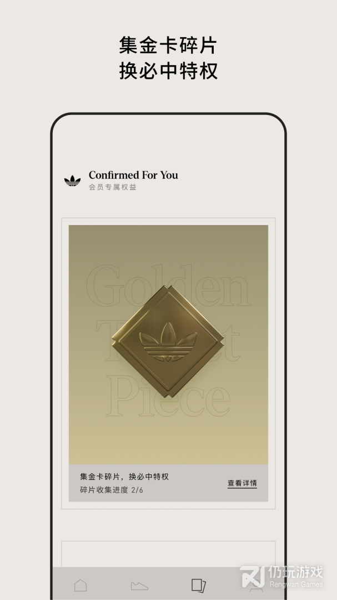Tap 会员专属权益 subtitle text
Screen dimensions: 337x600
[x=113, y=187]
